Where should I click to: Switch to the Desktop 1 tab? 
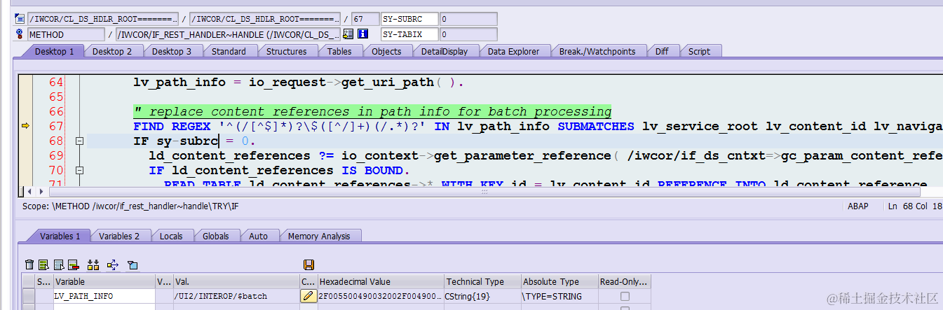[55, 51]
